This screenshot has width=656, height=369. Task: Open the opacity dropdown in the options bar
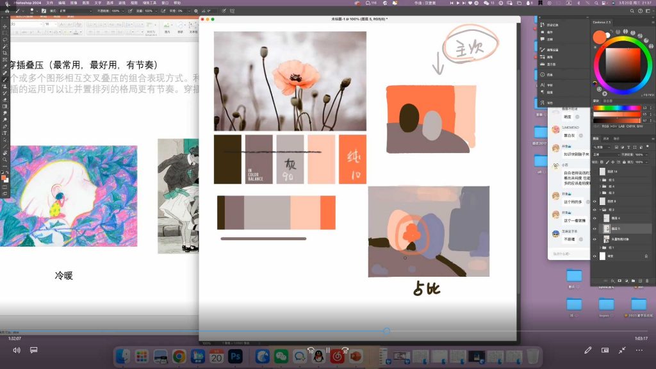[x=122, y=11]
